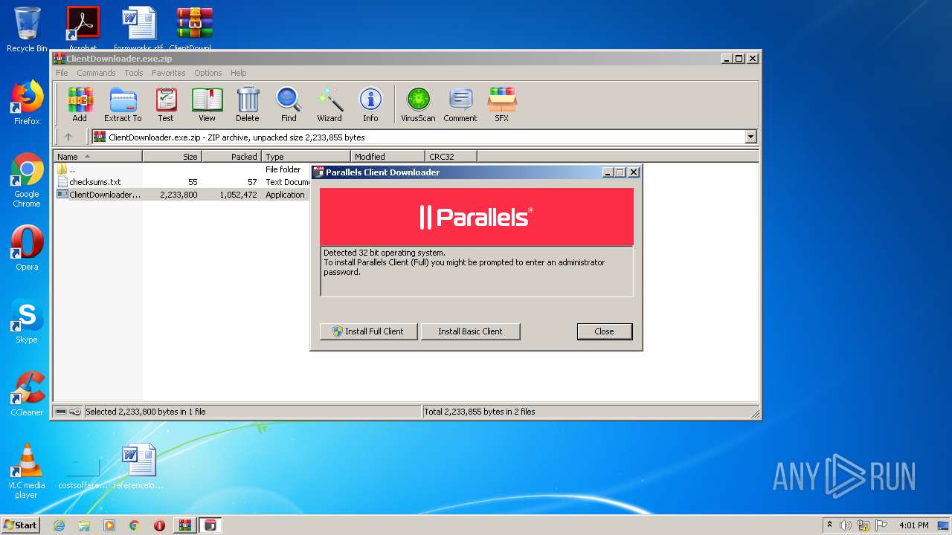The height and width of the screenshot is (535, 952).
Task: Sort by the Type column header
Action: (306, 156)
